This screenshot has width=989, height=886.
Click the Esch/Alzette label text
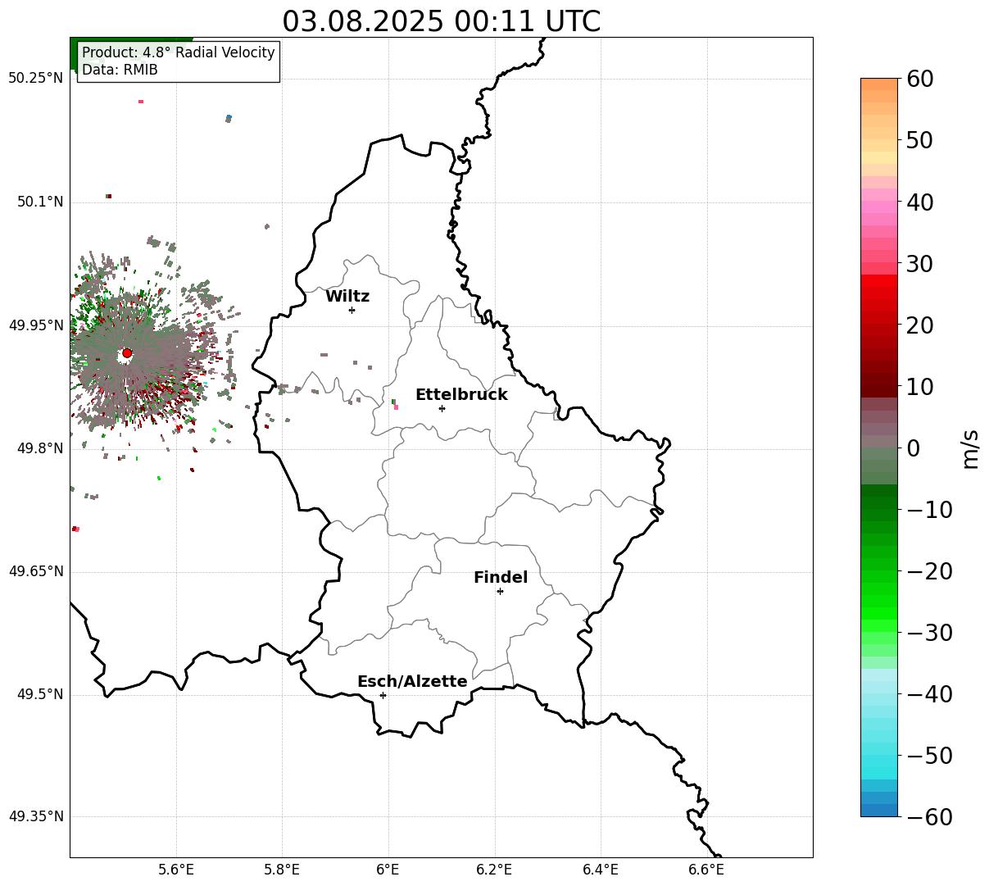coord(412,682)
